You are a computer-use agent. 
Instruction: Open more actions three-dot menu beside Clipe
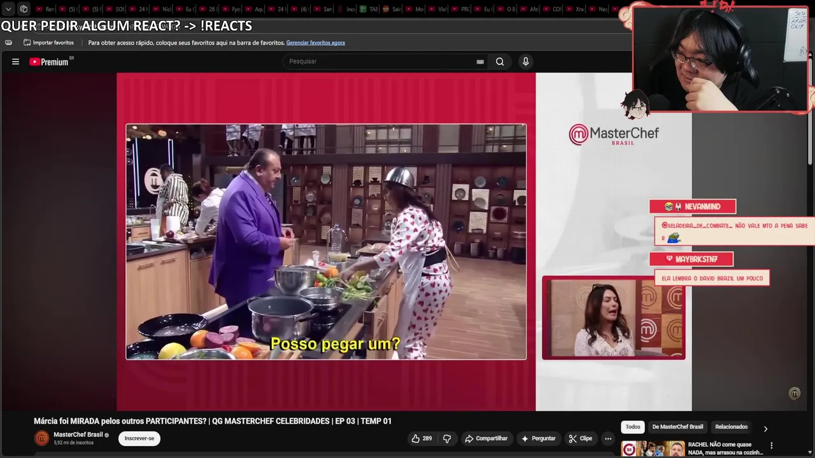(x=608, y=438)
